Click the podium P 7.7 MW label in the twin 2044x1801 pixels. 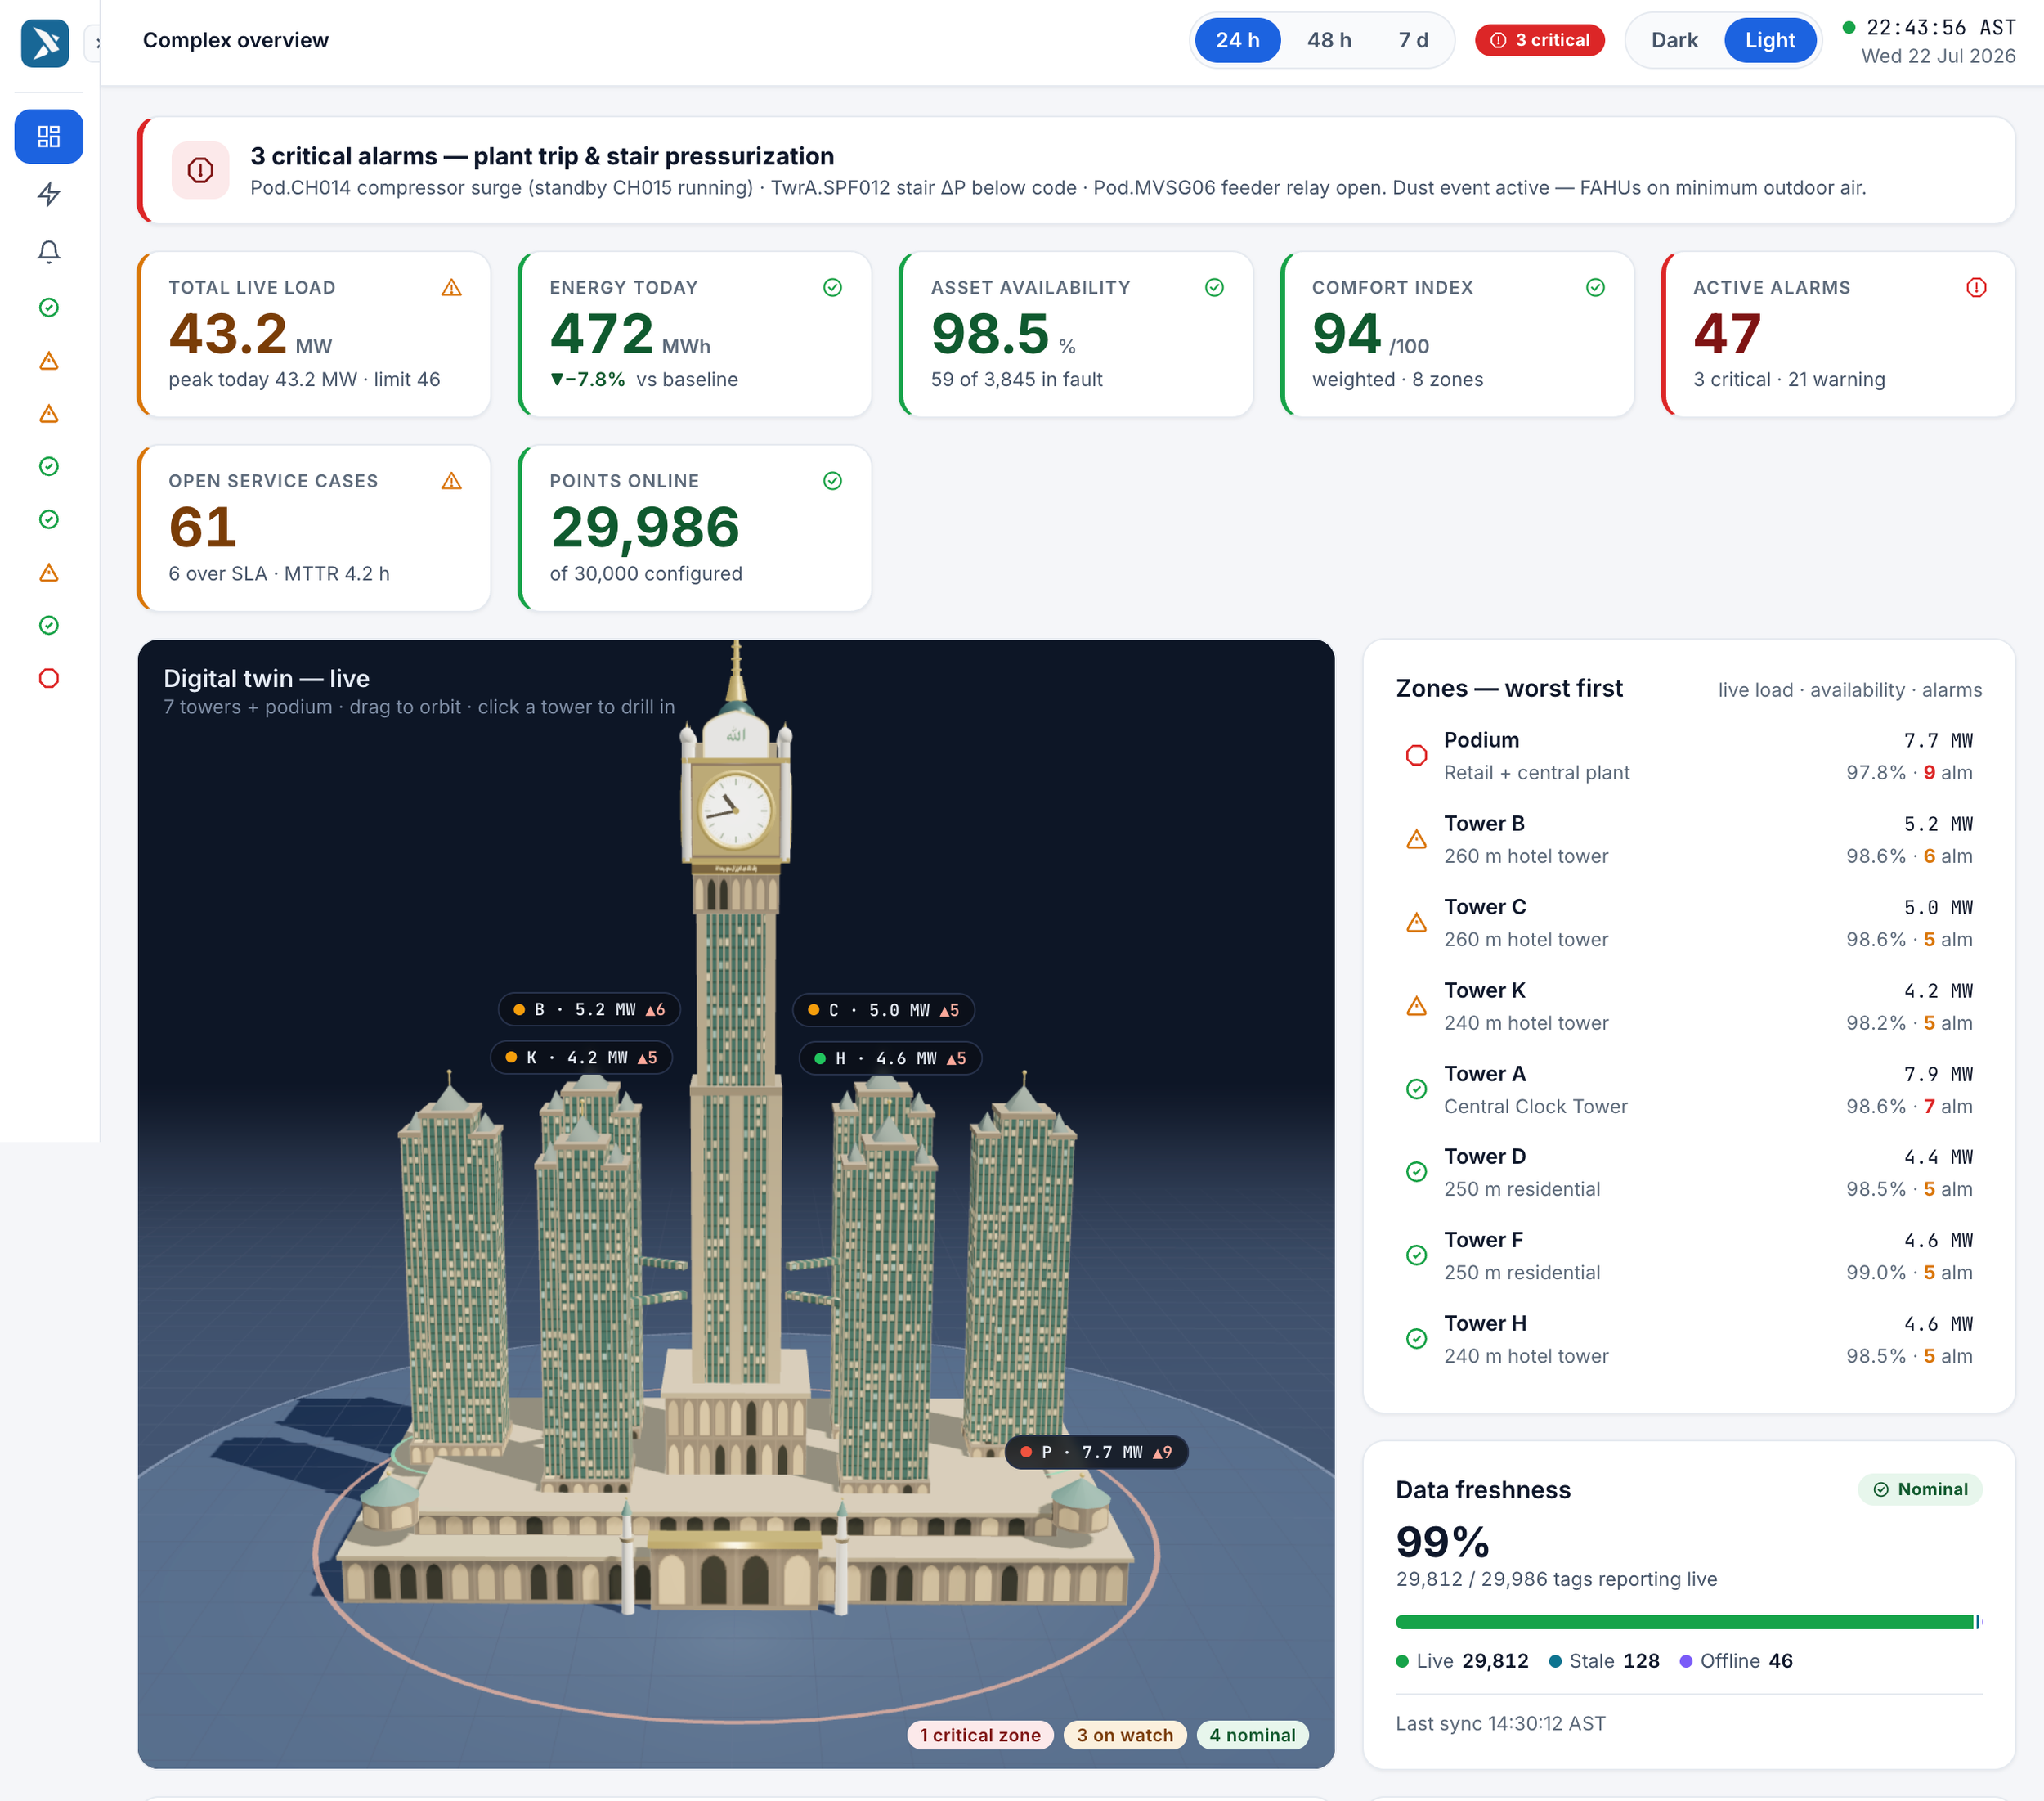pos(1096,1453)
